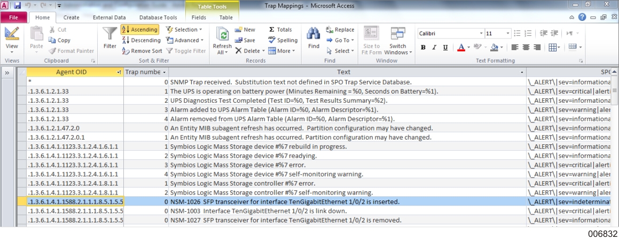Open the Text column filter arrow
The width and height of the screenshot is (619, 239).
coord(522,72)
